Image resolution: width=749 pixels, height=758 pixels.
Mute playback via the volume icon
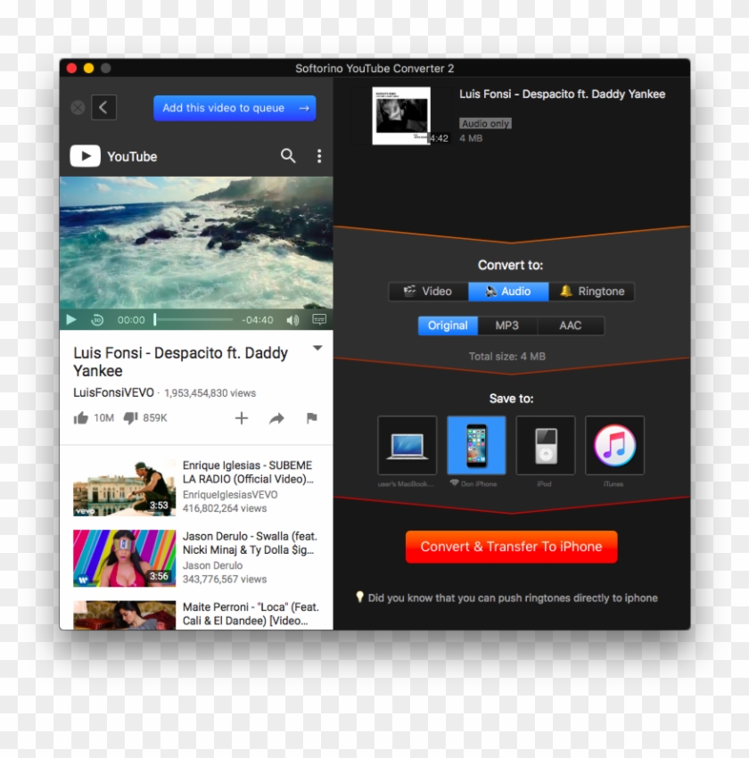292,319
